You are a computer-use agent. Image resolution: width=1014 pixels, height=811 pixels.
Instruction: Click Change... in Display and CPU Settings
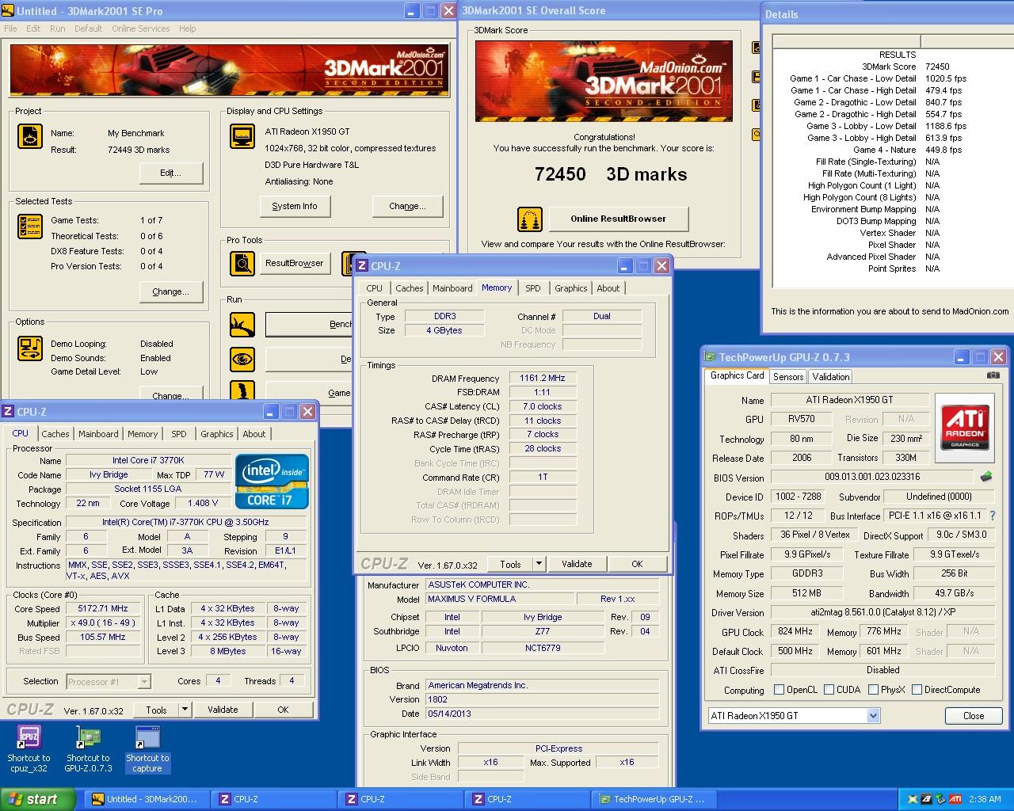[x=407, y=206]
